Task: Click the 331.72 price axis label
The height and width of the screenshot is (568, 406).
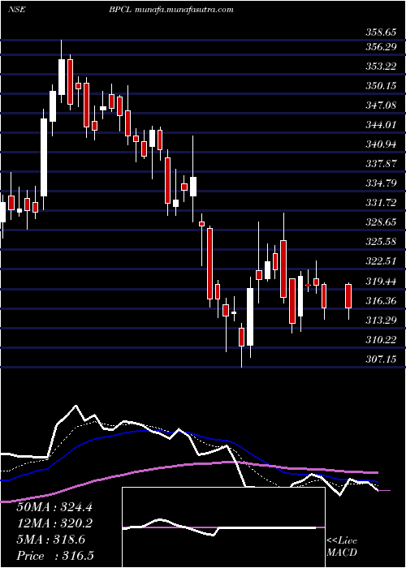Action: coord(380,203)
